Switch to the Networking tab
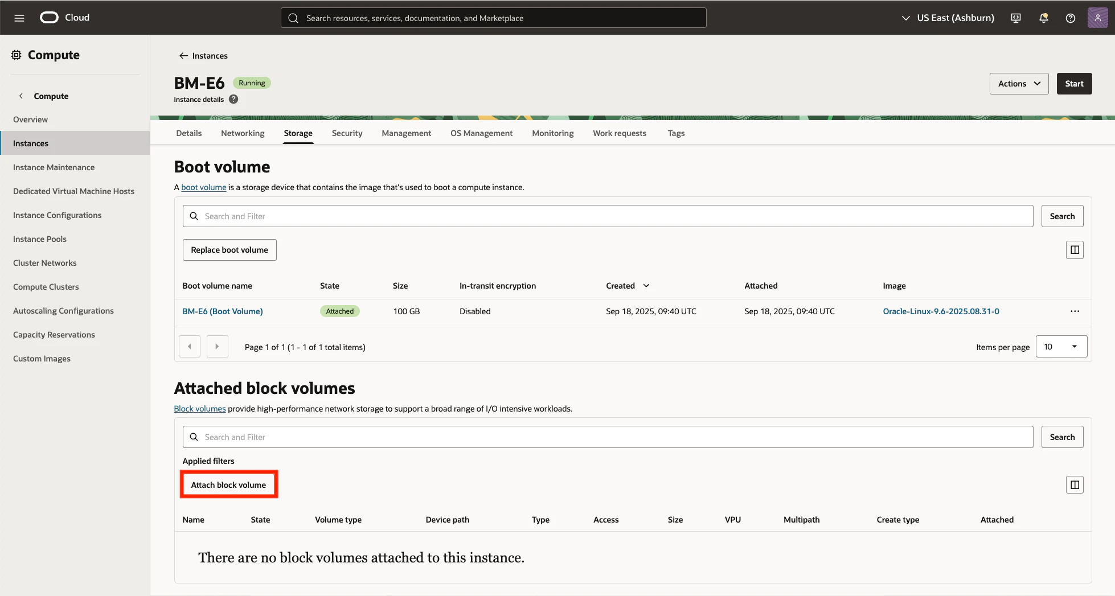Screen dimensions: 1115x596 pyautogui.click(x=243, y=133)
